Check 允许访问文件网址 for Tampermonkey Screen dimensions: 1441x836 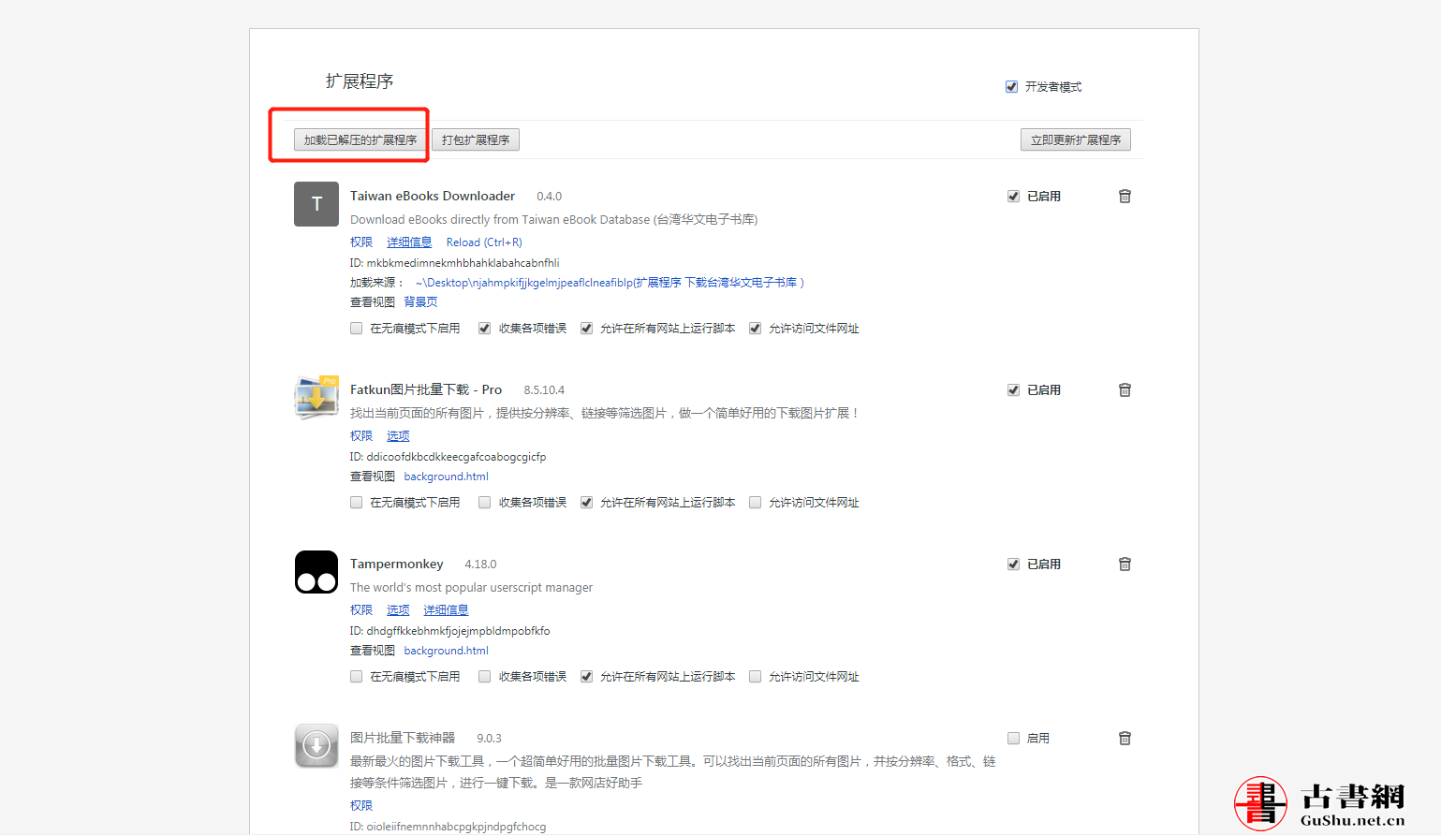(755, 677)
